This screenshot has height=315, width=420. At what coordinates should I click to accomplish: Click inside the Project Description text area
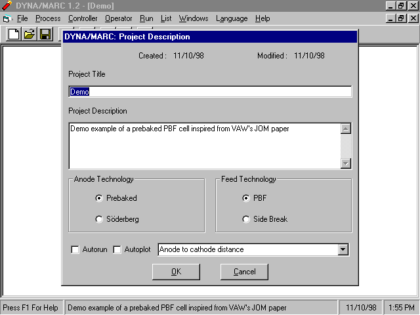(205, 146)
